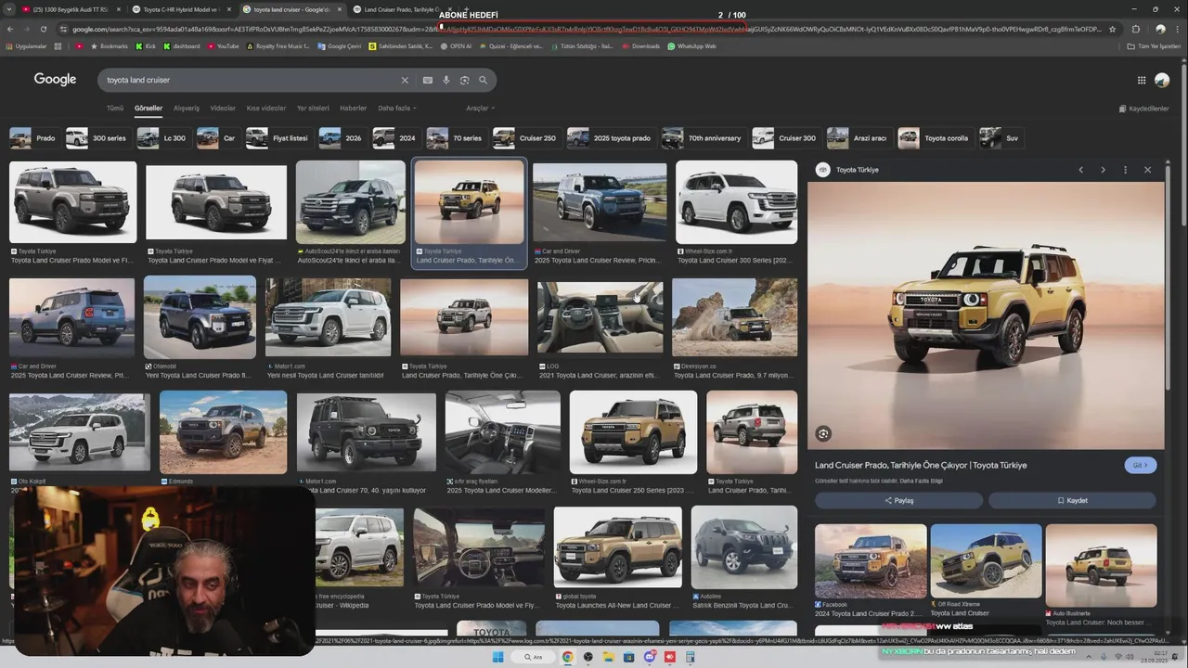
Task: Open the Google account avatar
Action: click(1162, 80)
